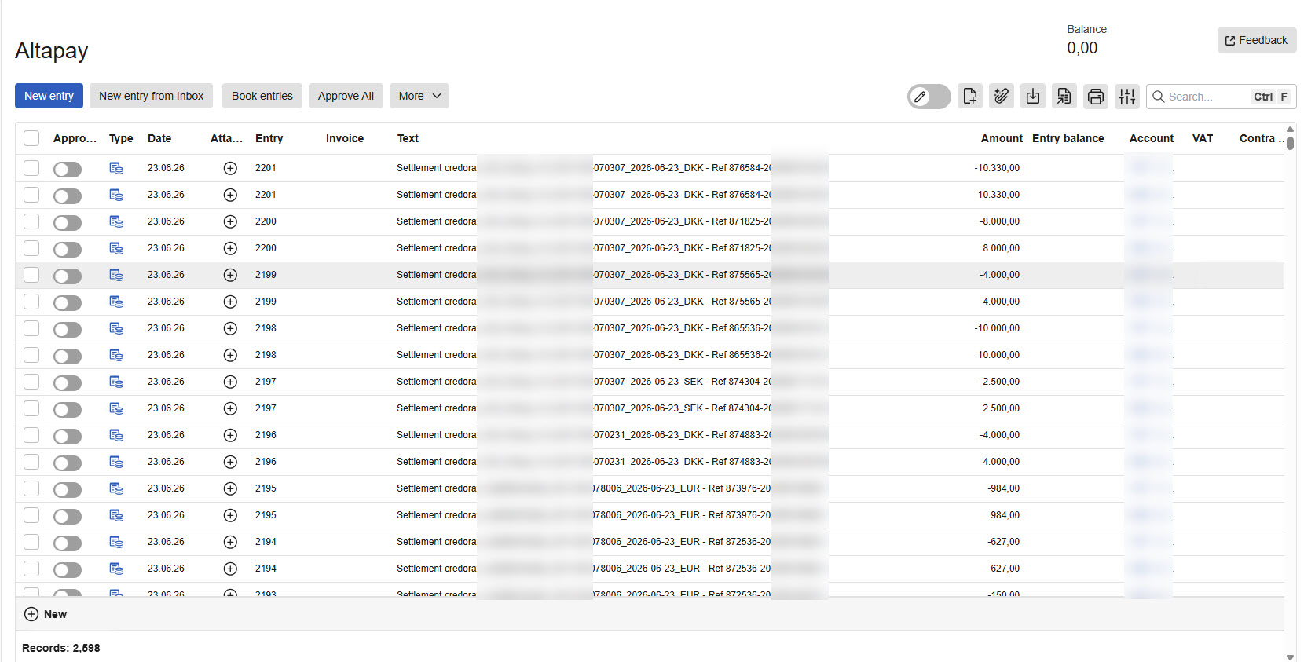
Task: Open the attachments paperclip icon in toolbar
Action: 1002,97
